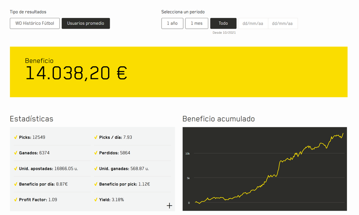The width and height of the screenshot is (359, 215).
Task: Click Beneficio por pick: 1.12€ statistic
Action: 124,184
